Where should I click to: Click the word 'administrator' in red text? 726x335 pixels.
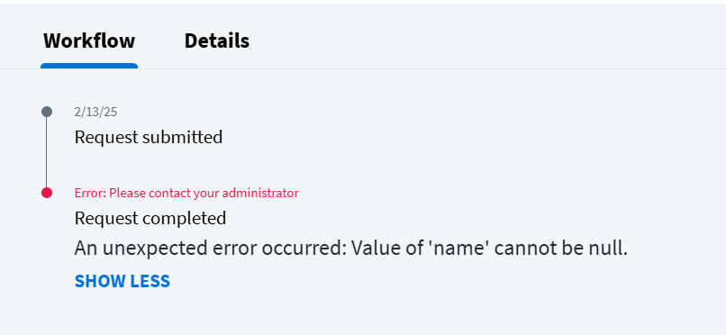(261, 193)
